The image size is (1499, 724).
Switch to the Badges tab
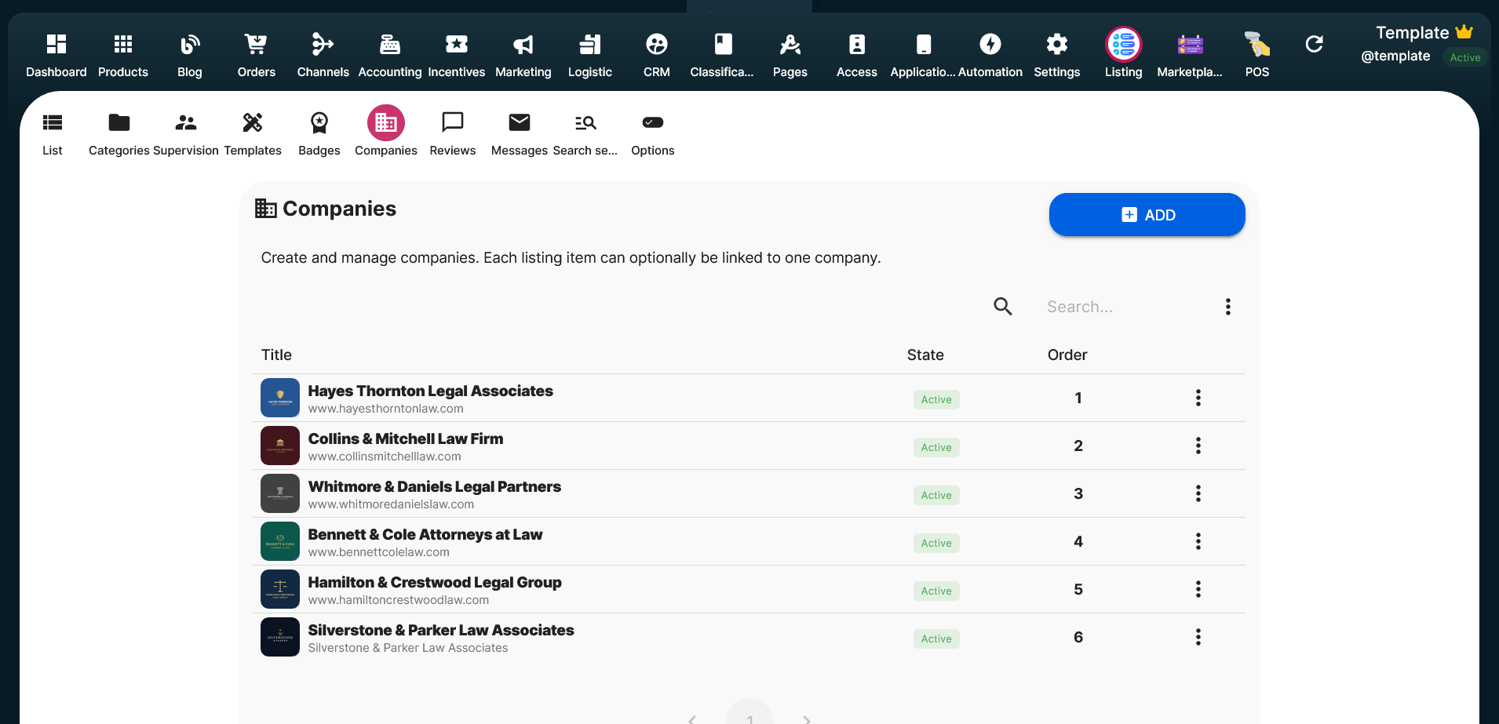click(319, 133)
